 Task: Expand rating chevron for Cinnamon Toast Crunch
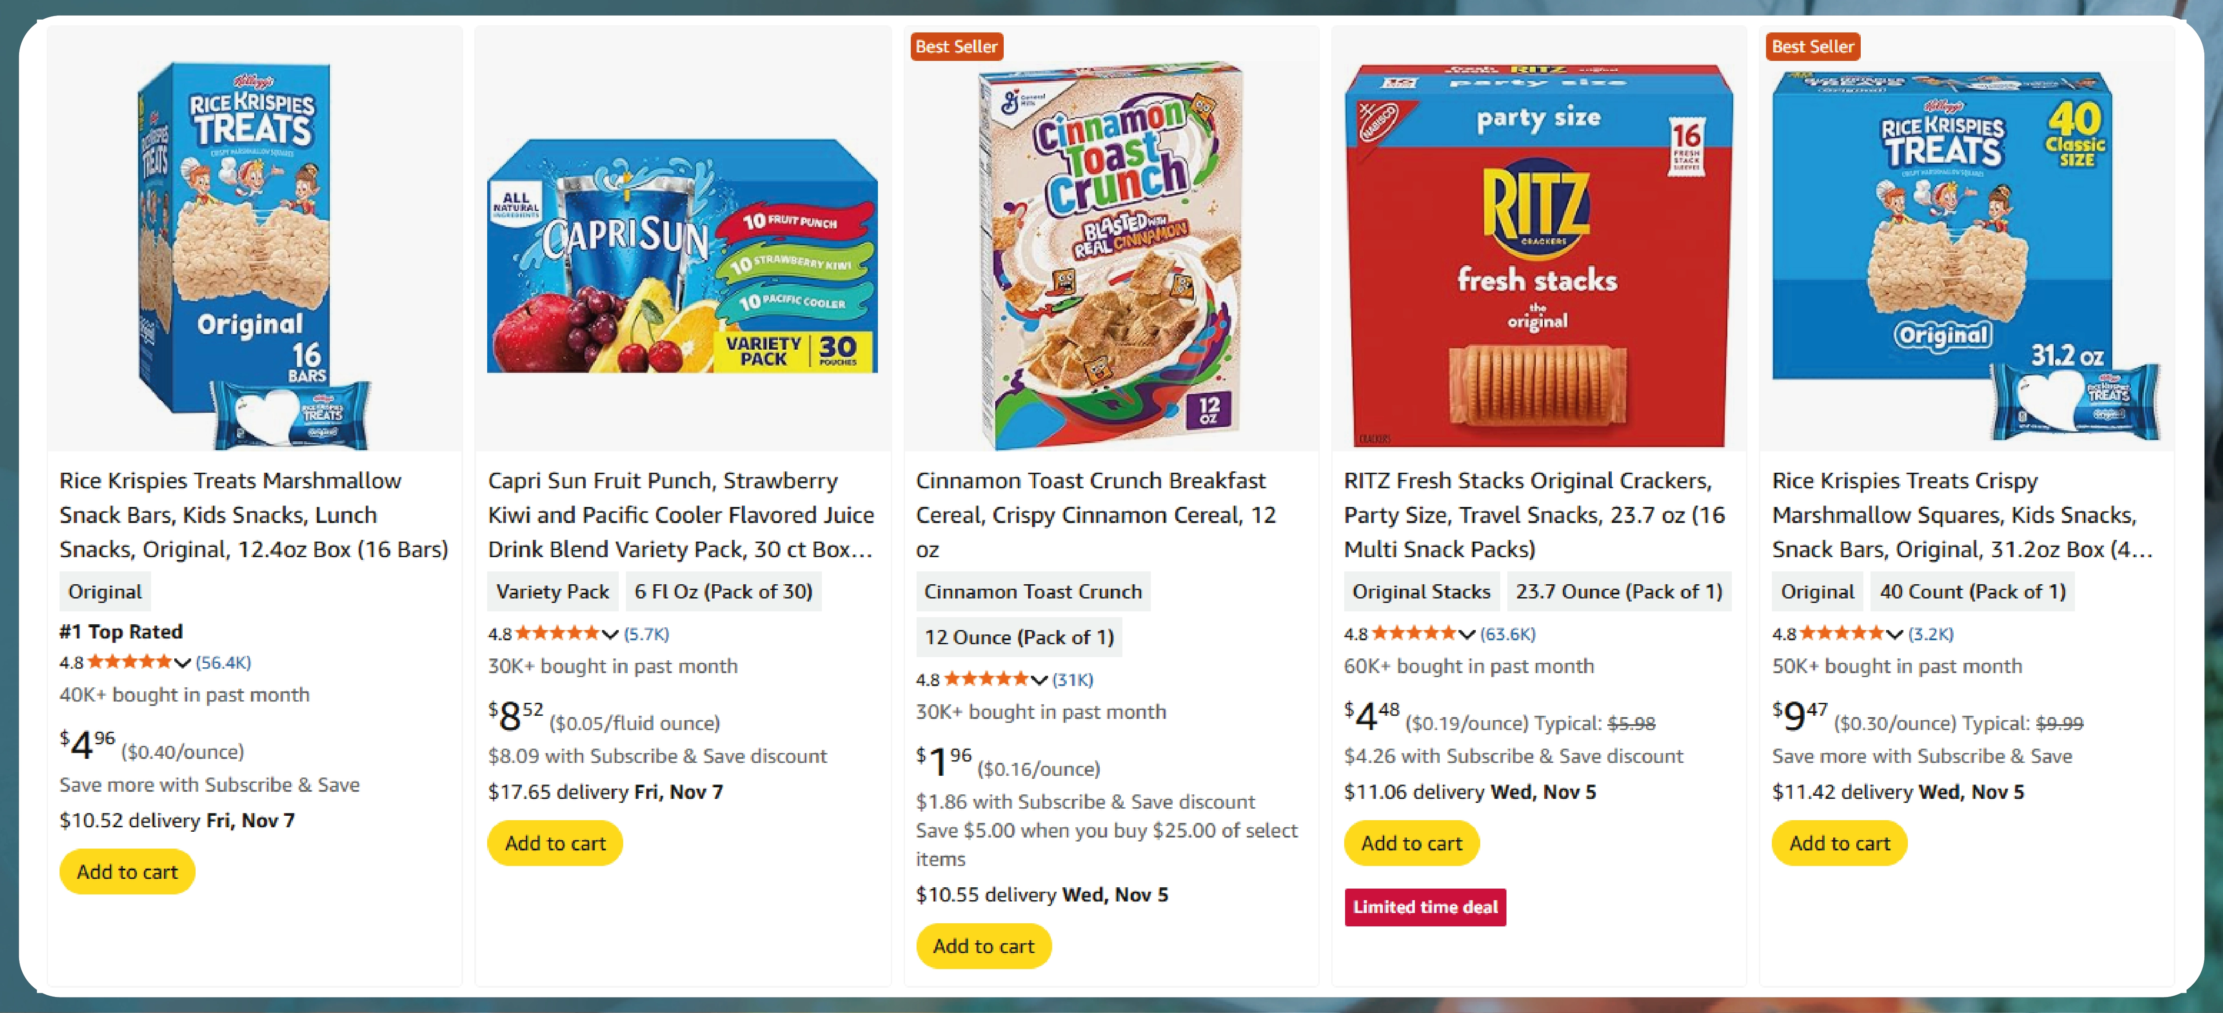(x=1039, y=680)
